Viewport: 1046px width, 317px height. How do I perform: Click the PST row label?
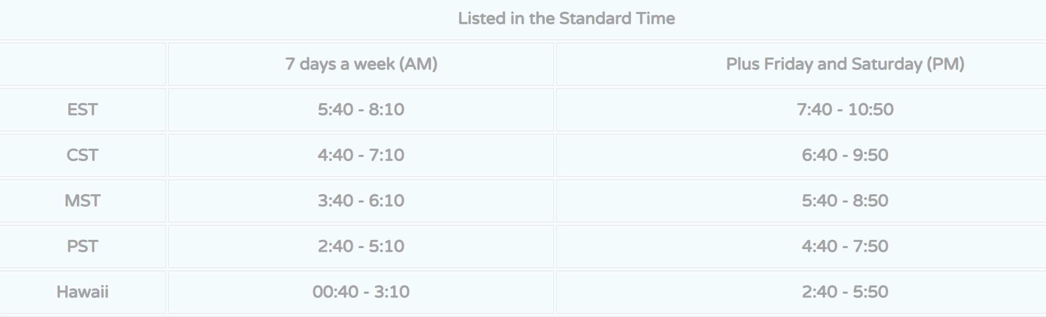(82, 247)
